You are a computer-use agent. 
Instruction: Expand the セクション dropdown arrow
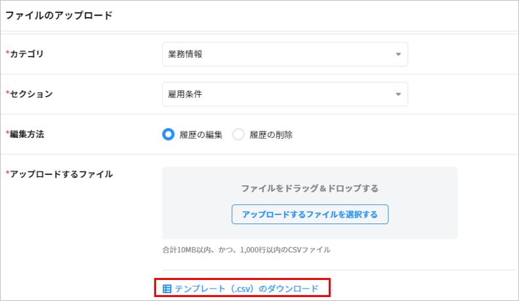pos(398,95)
